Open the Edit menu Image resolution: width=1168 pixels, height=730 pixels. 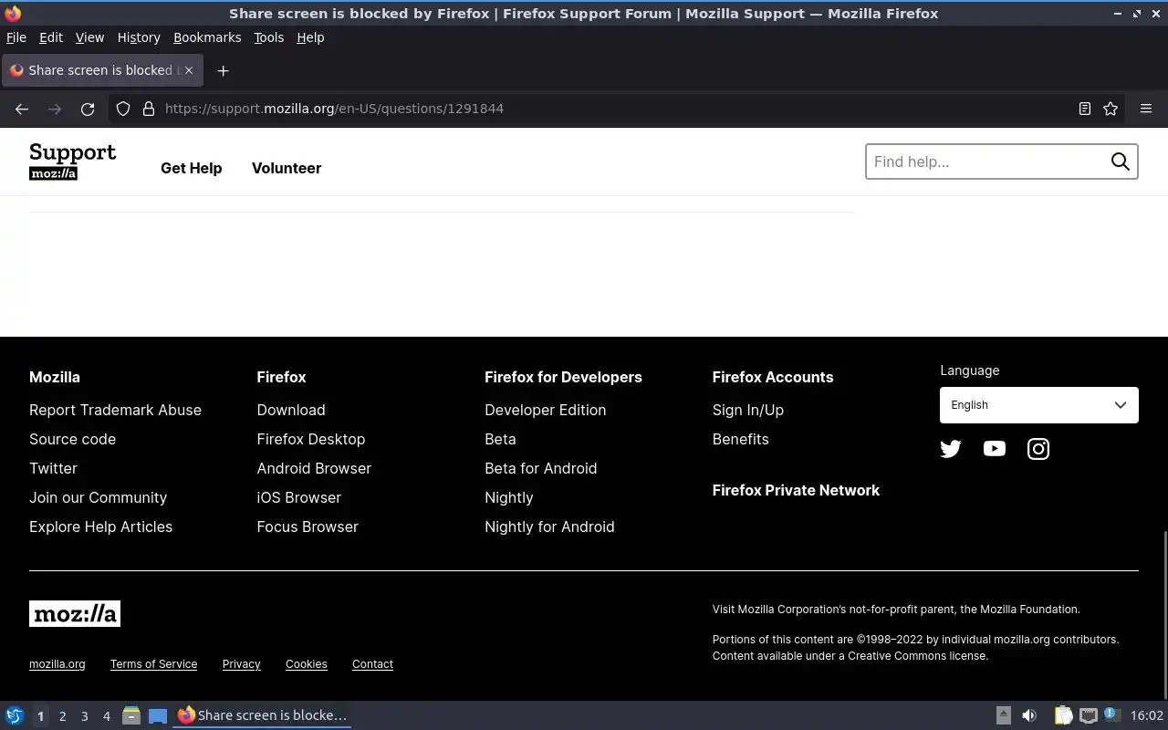coord(51,37)
